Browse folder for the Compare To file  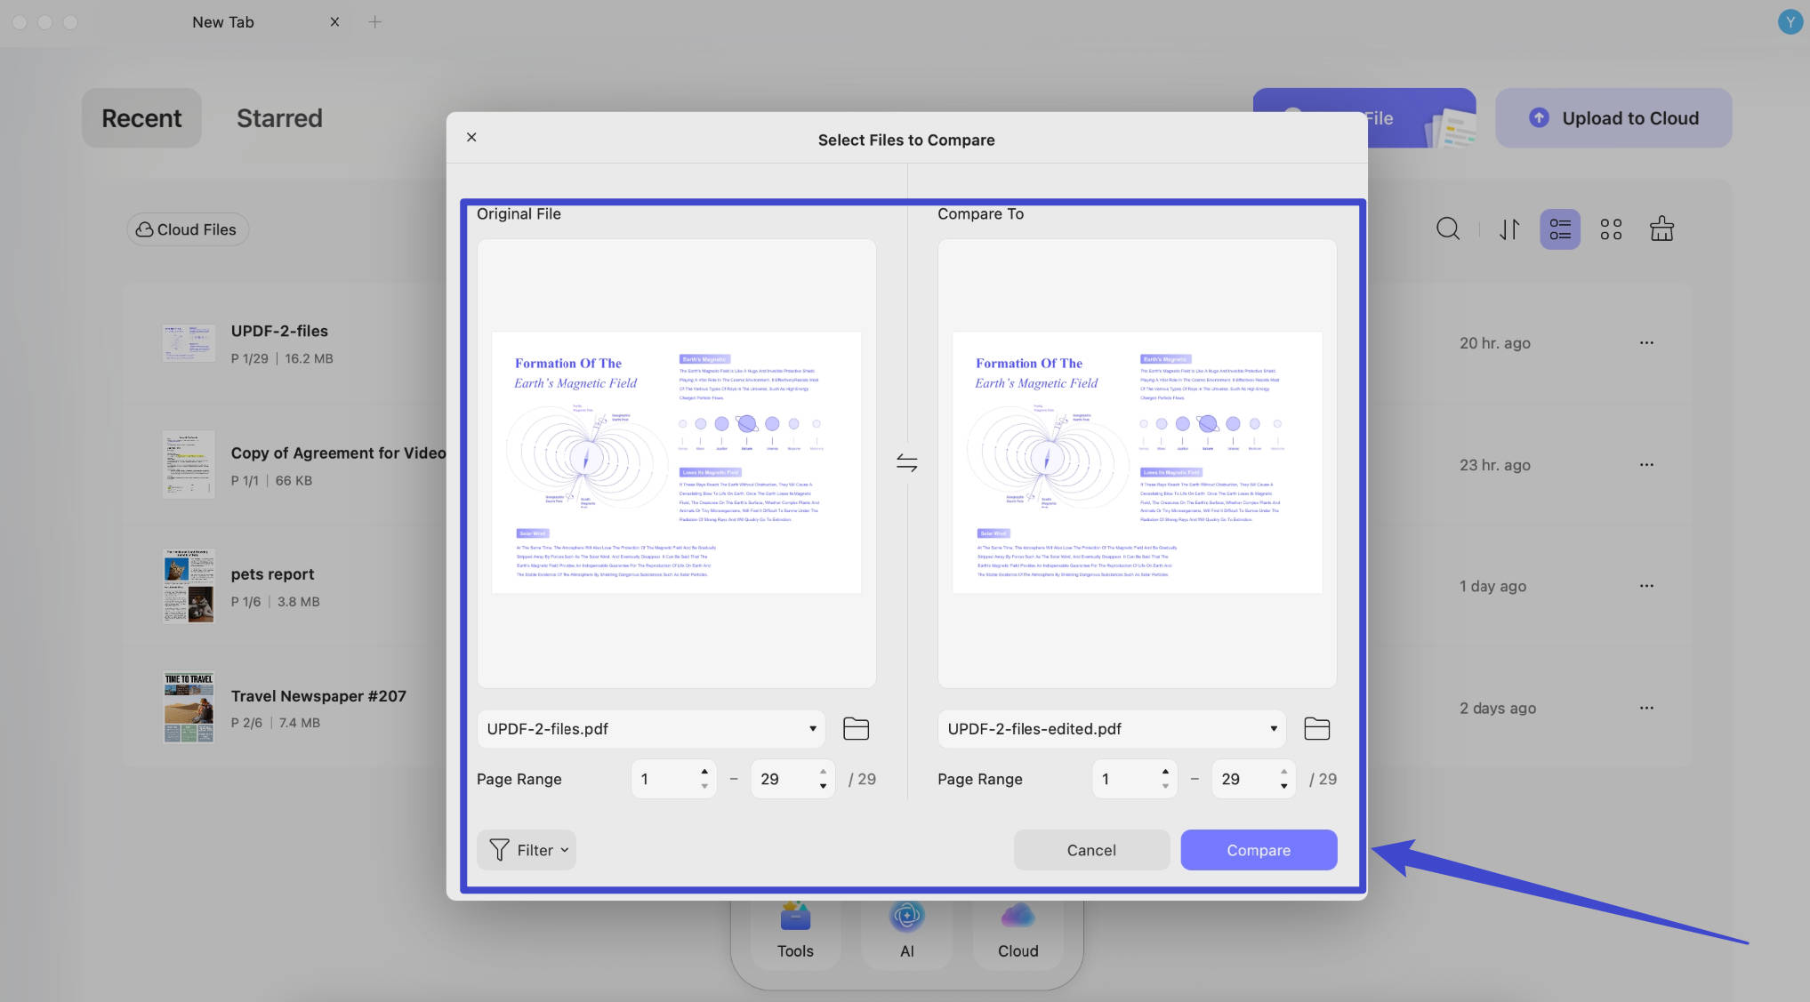tap(1316, 728)
